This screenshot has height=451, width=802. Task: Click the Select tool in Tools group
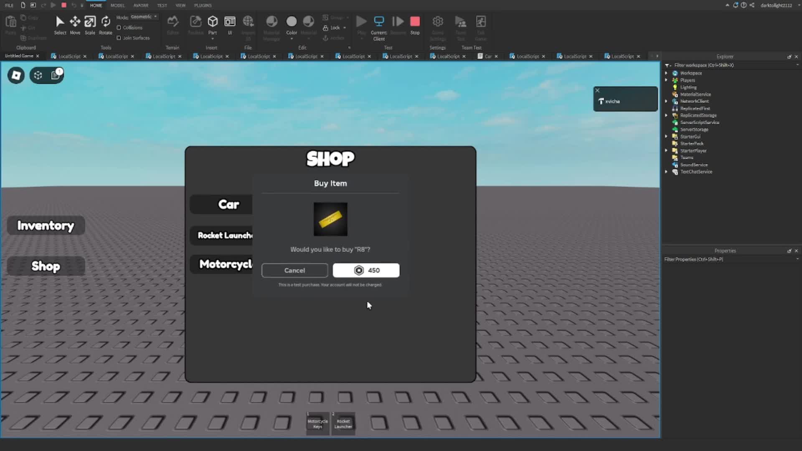60,25
